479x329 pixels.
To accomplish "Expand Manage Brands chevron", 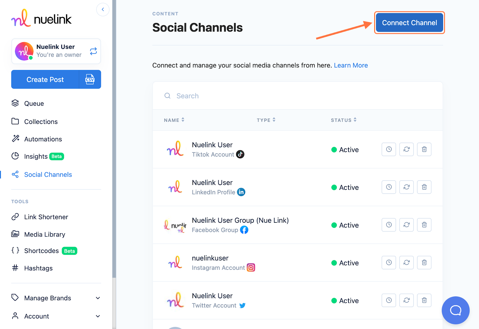I will [98, 298].
